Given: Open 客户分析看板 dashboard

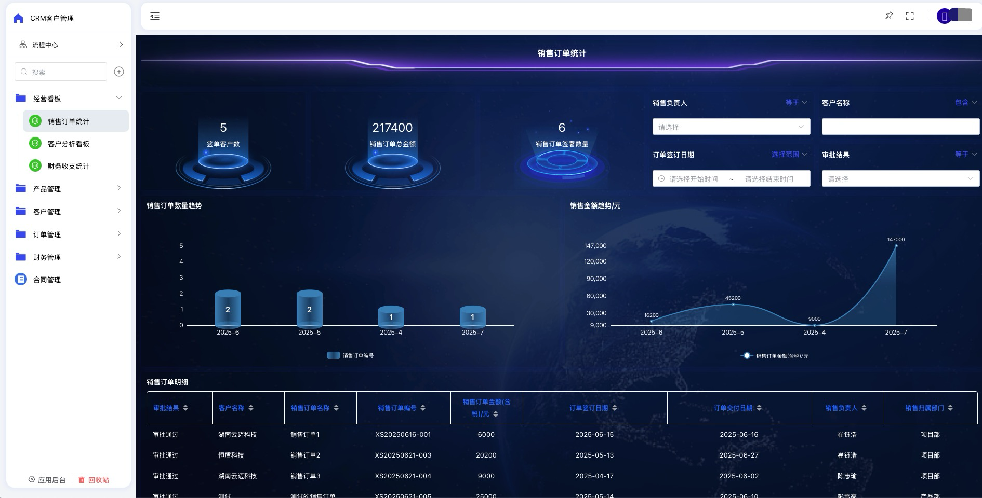Looking at the screenshot, I should 76,143.
